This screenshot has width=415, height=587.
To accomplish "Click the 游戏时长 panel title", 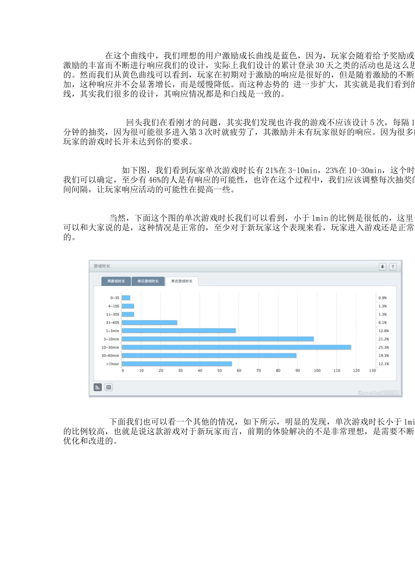I will (102, 266).
